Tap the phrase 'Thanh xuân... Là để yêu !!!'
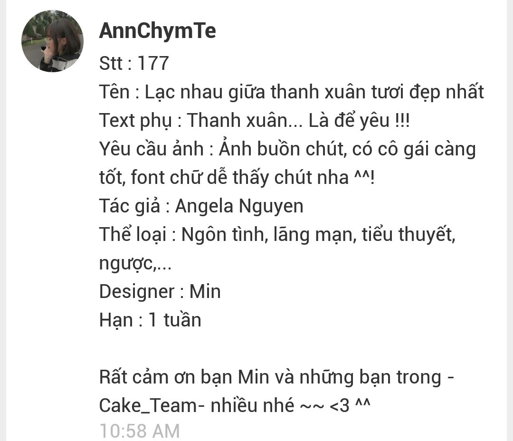513x441 pixels. 298,120
